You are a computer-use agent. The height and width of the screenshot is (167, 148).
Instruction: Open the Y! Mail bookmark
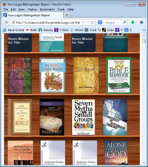61,30
